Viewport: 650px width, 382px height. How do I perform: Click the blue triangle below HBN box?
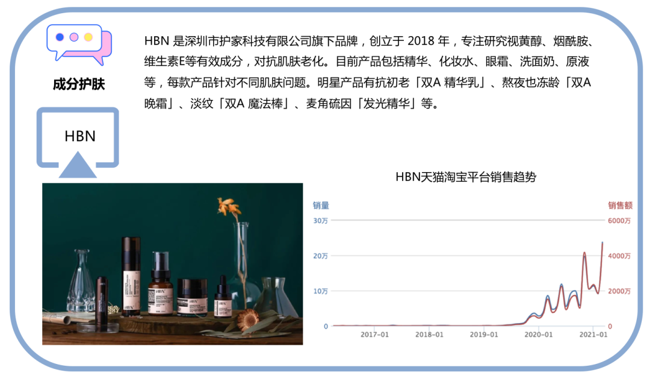click(x=78, y=164)
